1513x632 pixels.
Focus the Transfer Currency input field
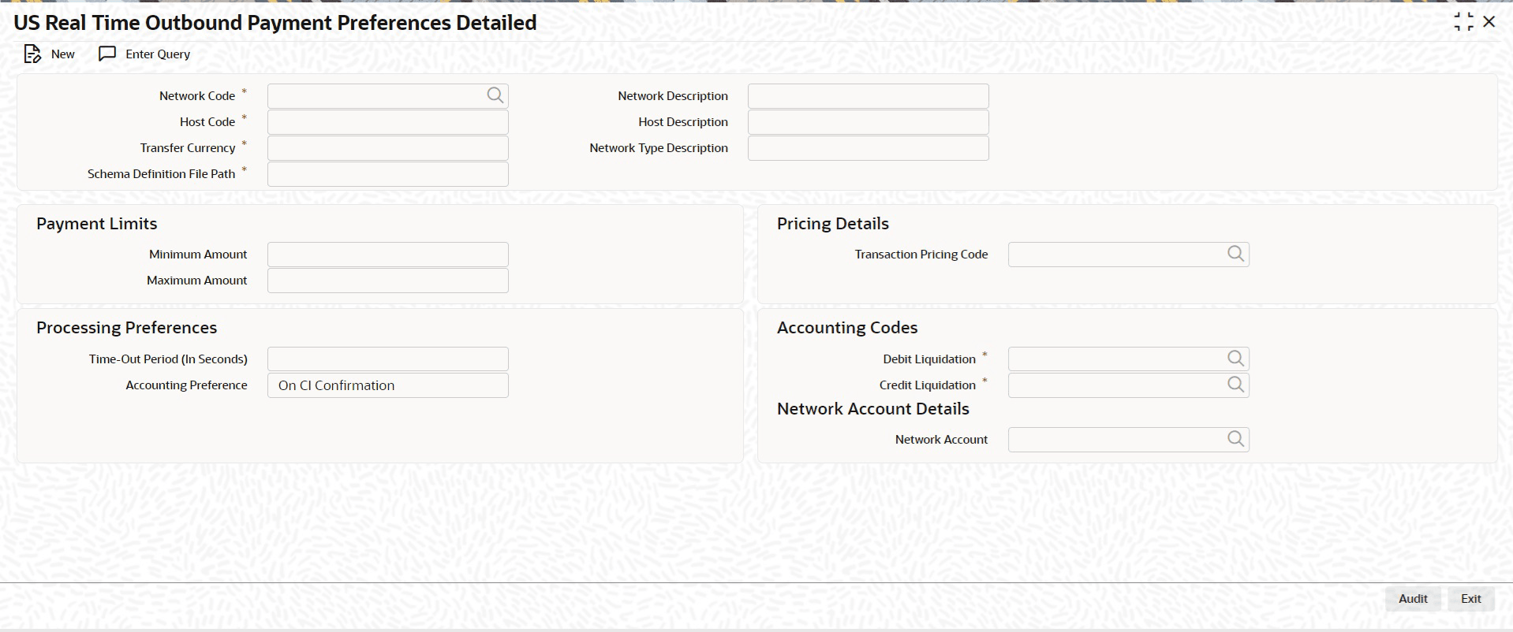pos(388,148)
